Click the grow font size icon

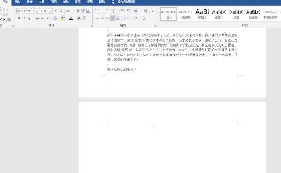click(55, 11)
